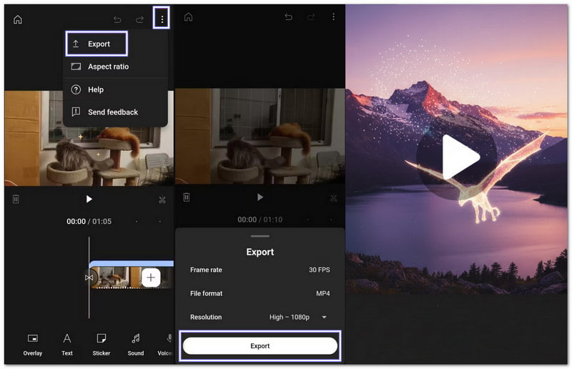The height and width of the screenshot is (369, 572).
Task: Undo in the export screen header
Action: [288, 16]
